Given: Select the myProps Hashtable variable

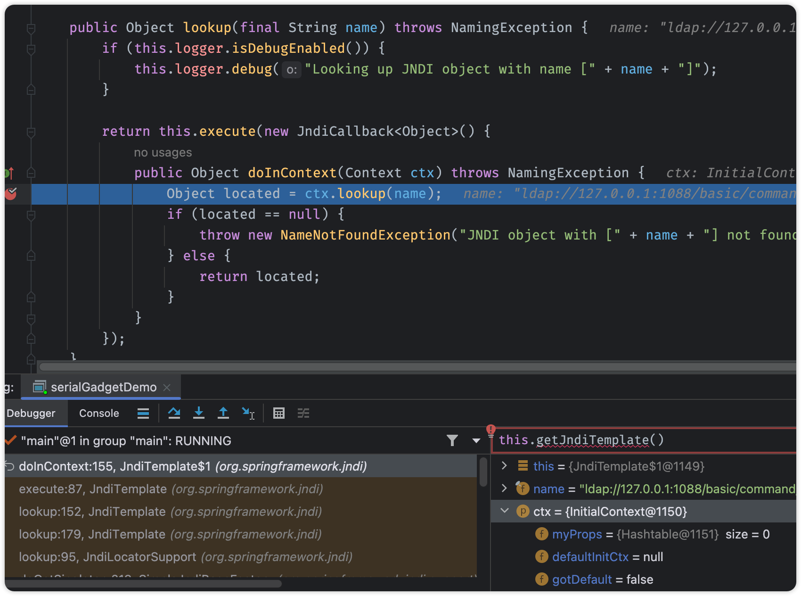Looking at the screenshot, I should [x=644, y=534].
